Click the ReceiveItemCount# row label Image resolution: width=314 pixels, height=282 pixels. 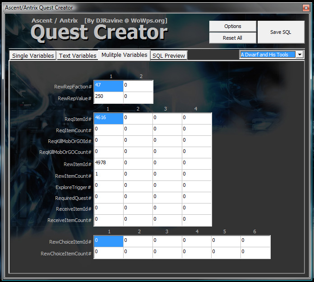click(x=69, y=220)
